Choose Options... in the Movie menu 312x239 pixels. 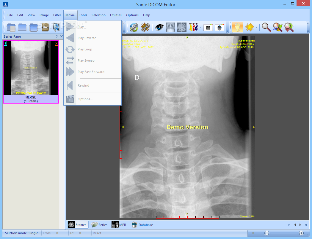coord(93,99)
